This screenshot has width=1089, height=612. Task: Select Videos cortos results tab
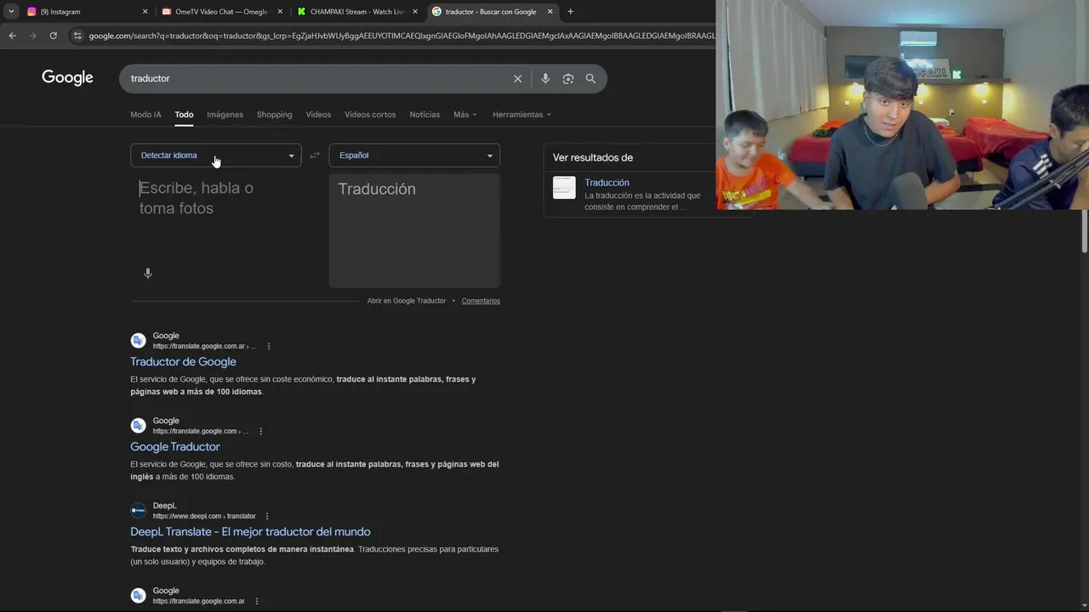tap(370, 115)
